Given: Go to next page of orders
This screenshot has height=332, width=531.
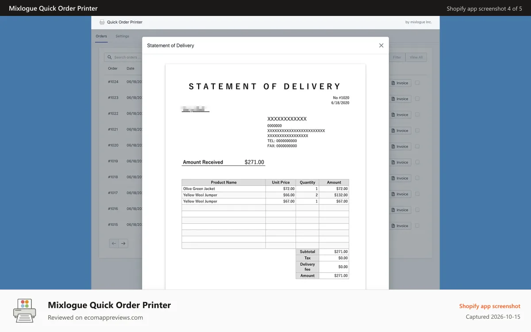Looking at the screenshot, I should coord(123,243).
